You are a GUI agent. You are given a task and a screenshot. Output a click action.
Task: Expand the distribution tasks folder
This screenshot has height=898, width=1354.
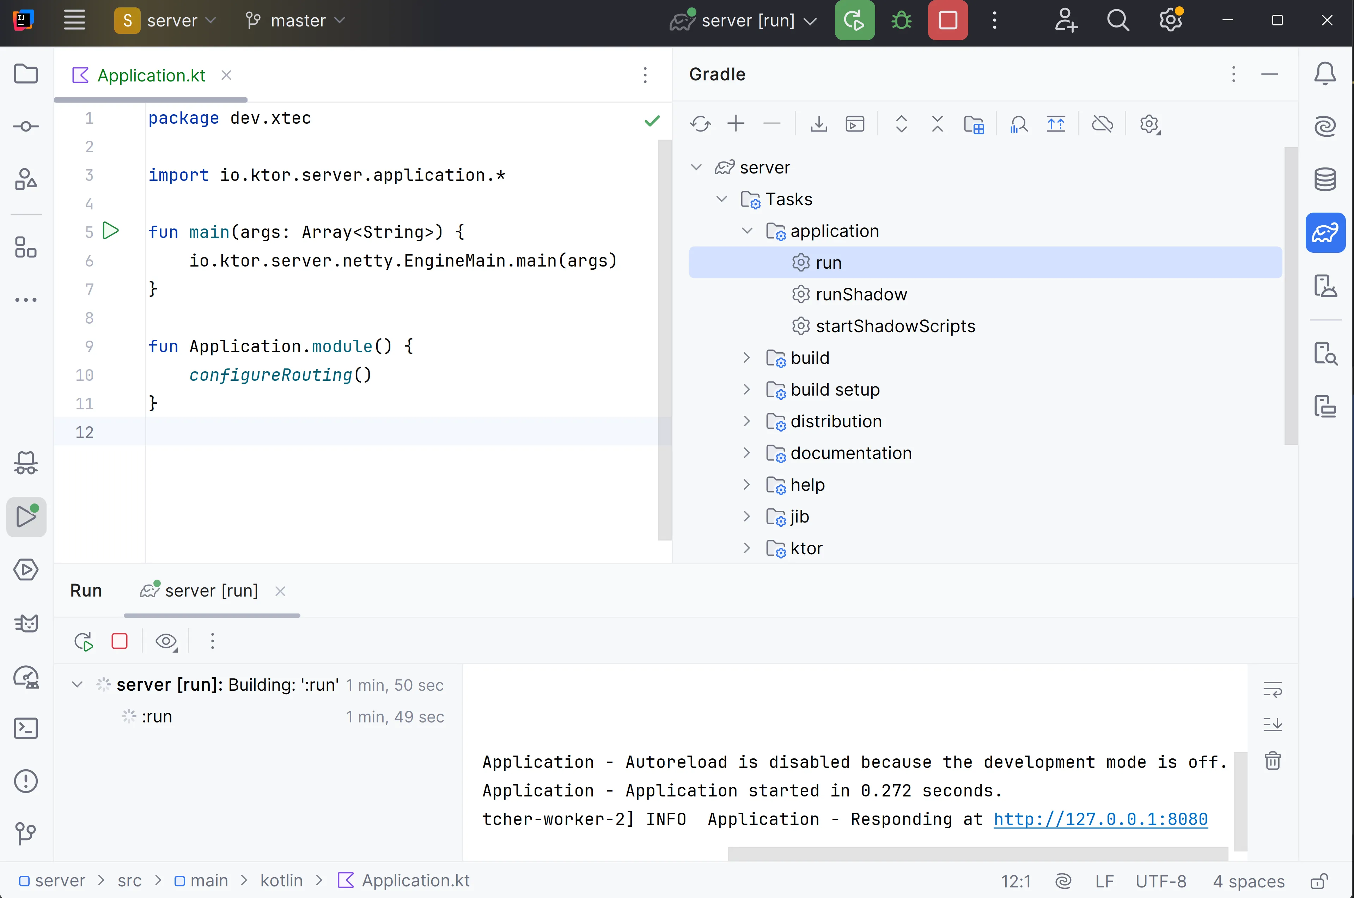(x=747, y=421)
